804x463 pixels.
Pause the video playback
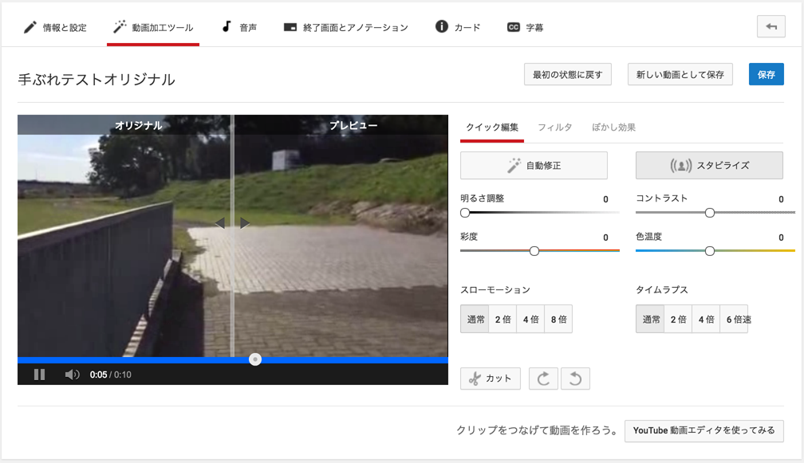40,375
